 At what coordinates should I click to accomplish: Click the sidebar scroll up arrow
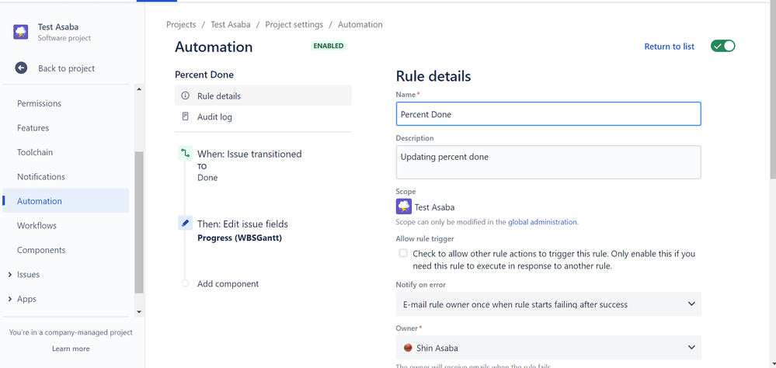[138, 89]
